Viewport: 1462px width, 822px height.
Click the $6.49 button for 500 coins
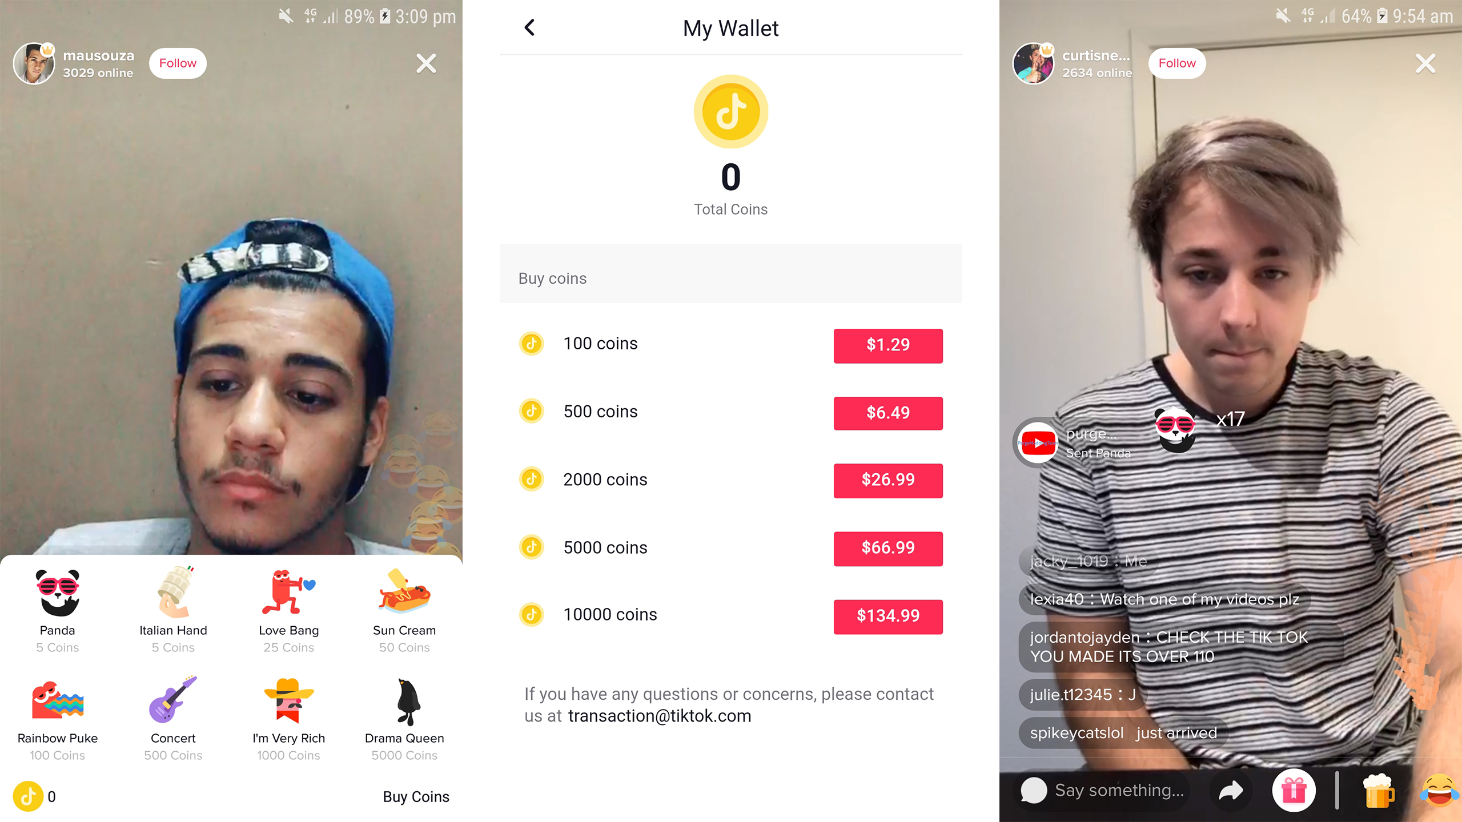pos(887,413)
